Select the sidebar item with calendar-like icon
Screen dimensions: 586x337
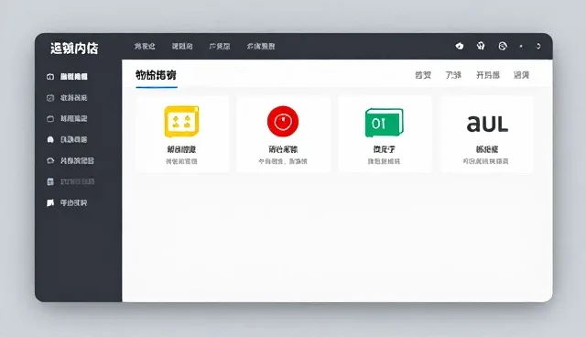coord(67,98)
